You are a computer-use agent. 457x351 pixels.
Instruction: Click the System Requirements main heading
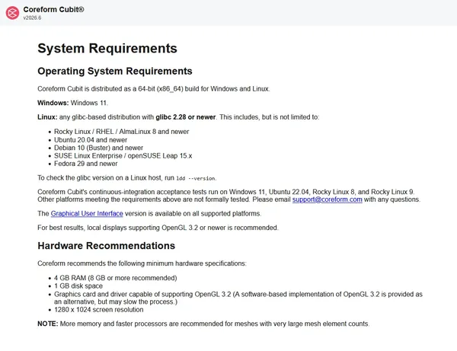107,48
